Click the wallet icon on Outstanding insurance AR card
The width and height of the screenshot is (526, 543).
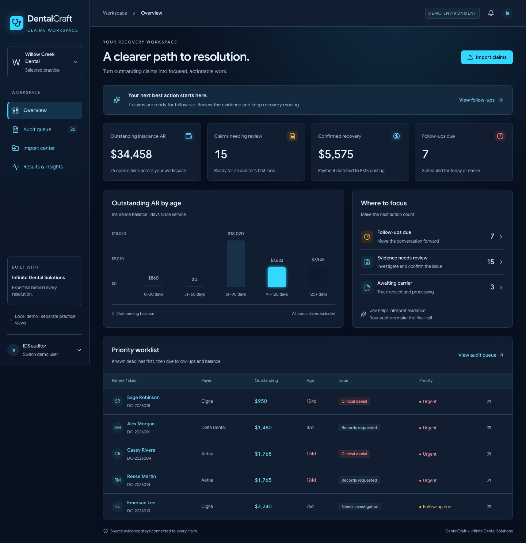(189, 136)
